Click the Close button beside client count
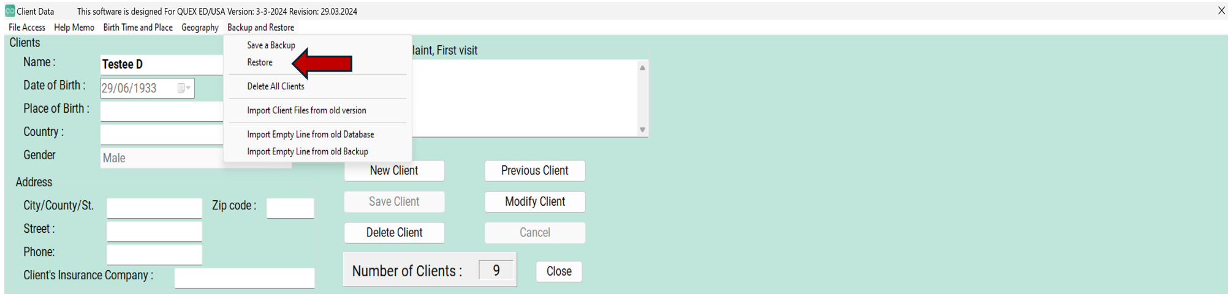Viewport: 1228px width, 294px height. point(559,271)
